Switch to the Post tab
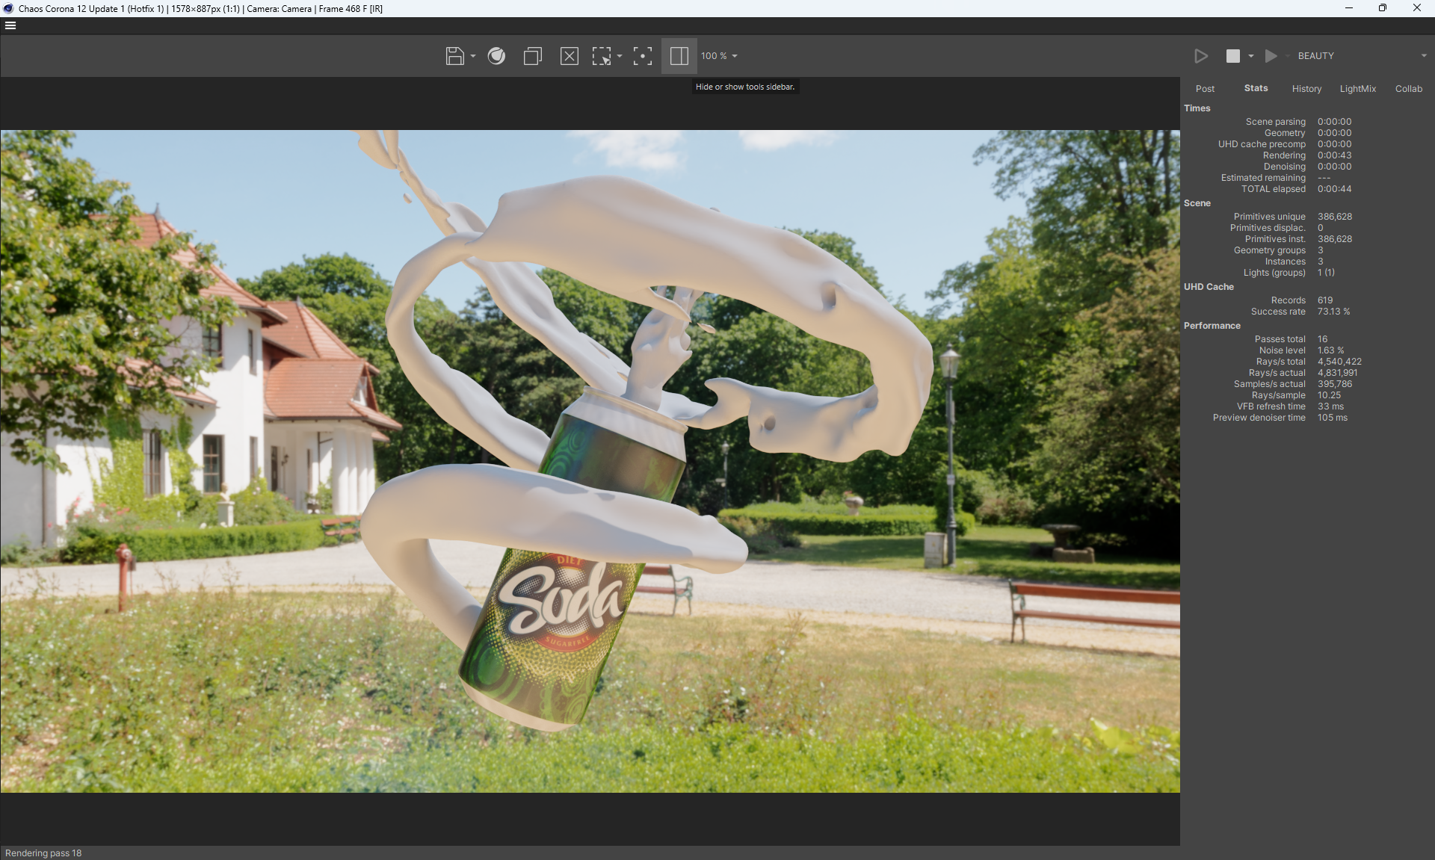 (x=1205, y=89)
